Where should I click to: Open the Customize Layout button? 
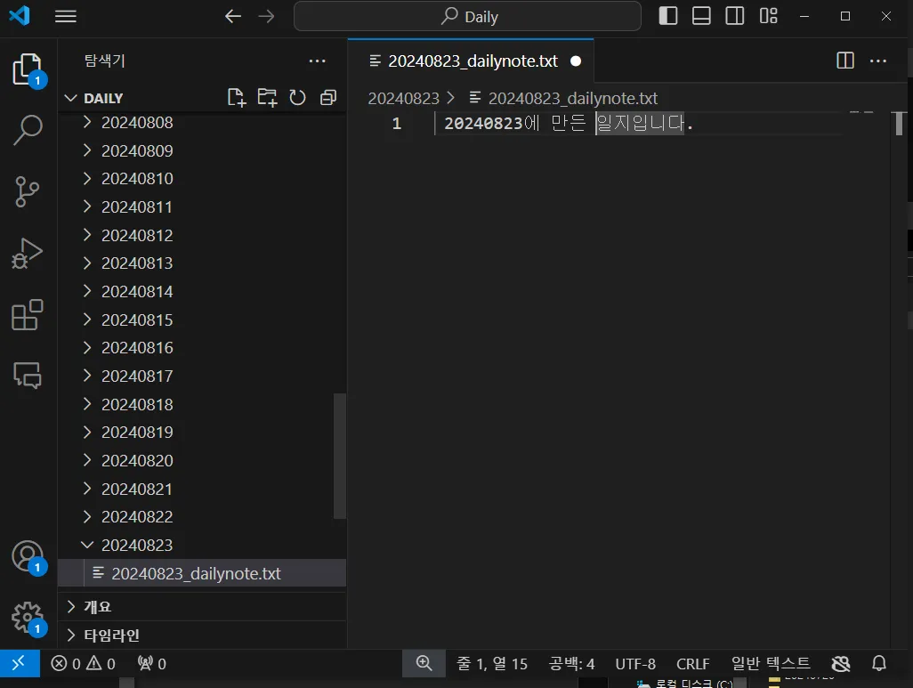tap(769, 16)
